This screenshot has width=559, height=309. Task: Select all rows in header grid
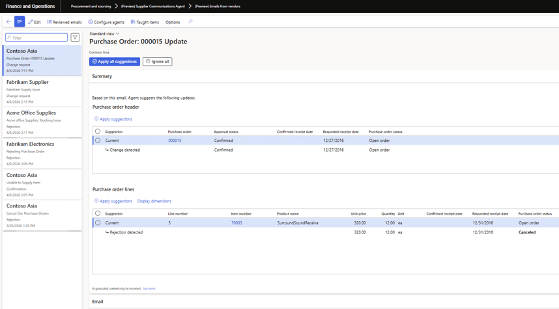pos(98,131)
